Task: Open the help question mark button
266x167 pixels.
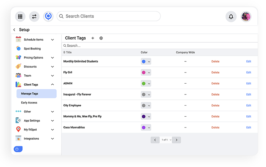Action: point(18,149)
